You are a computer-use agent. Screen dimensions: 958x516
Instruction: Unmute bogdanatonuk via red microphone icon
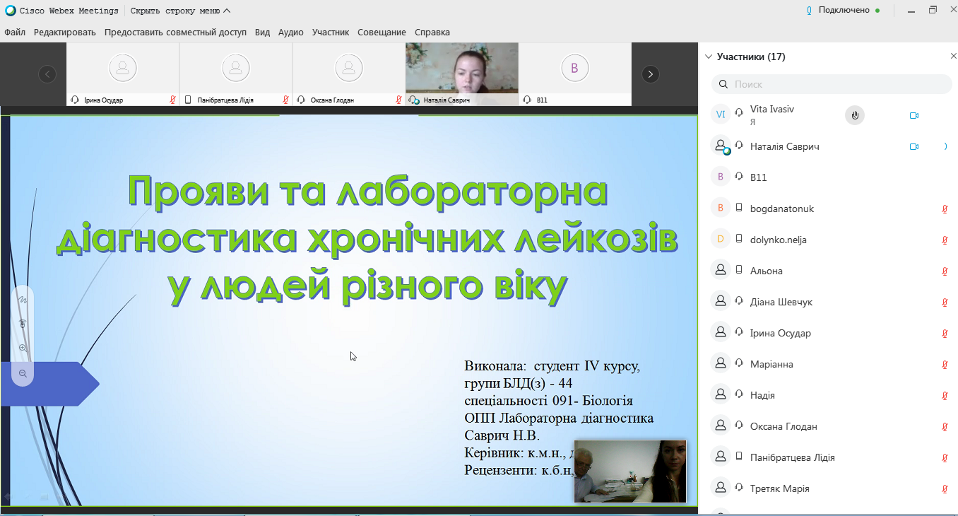click(x=945, y=209)
